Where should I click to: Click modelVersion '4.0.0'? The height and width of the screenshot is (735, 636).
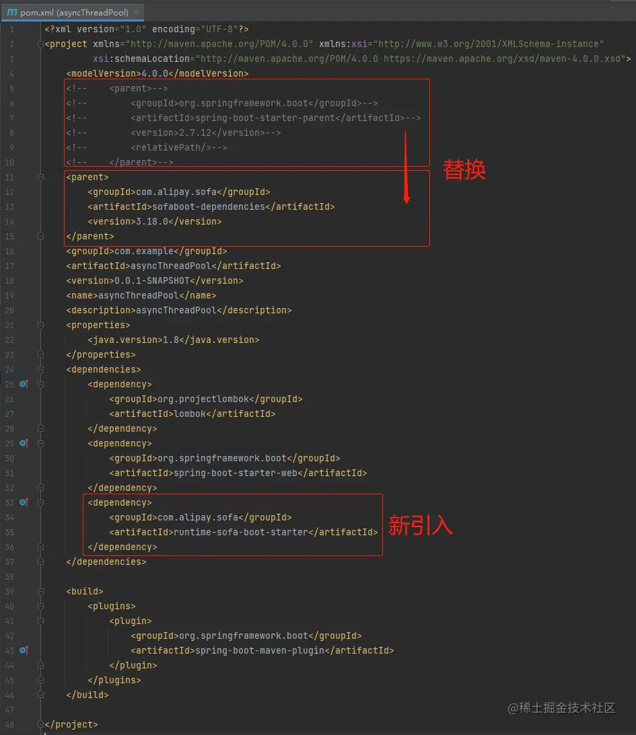tap(155, 73)
